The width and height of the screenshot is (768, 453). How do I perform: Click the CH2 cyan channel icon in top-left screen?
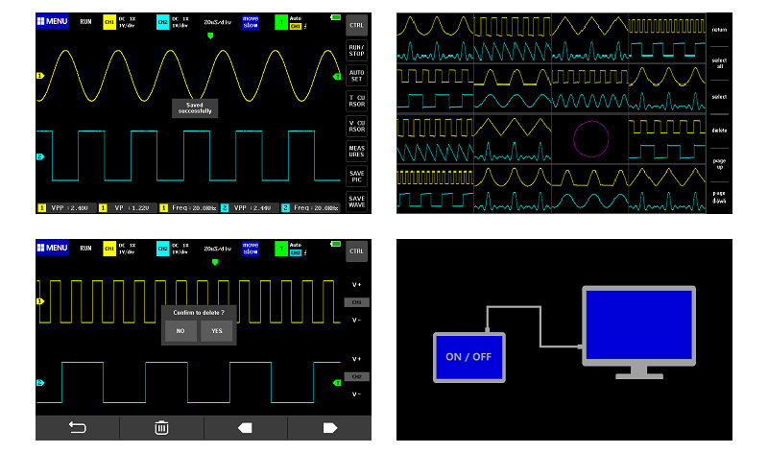click(162, 22)
